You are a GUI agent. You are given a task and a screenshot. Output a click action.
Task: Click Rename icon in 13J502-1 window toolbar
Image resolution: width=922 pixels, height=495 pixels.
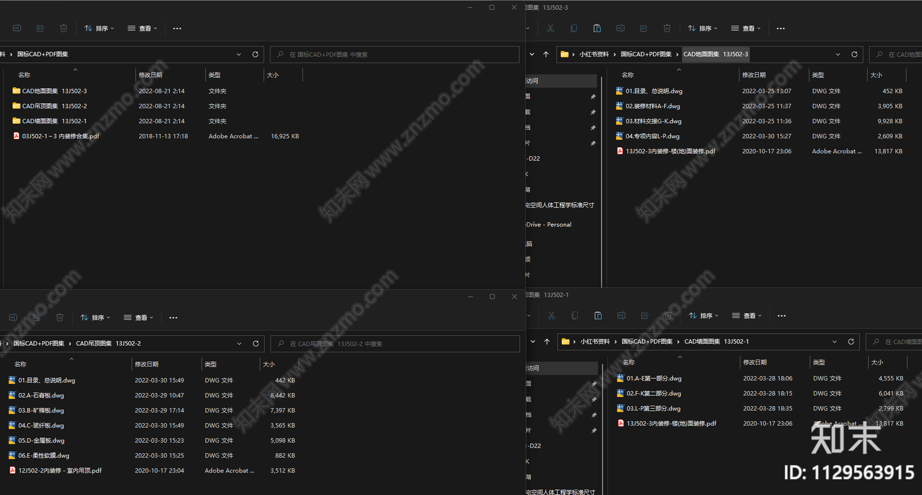[x=621, y=316]
